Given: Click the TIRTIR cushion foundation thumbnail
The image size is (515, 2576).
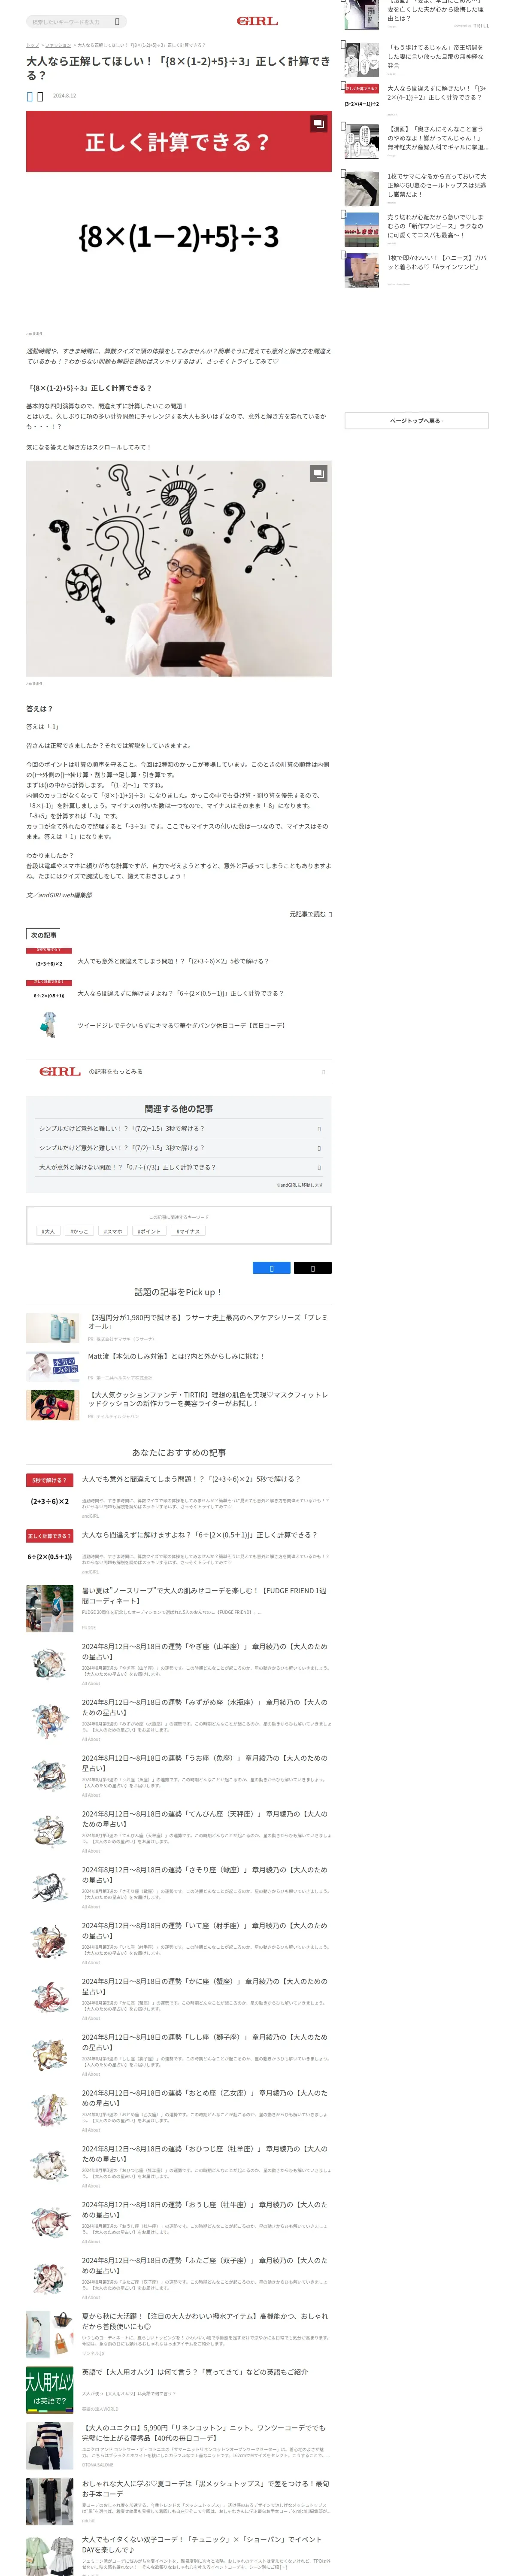Looking at the screenshot, I should 52,1405.
